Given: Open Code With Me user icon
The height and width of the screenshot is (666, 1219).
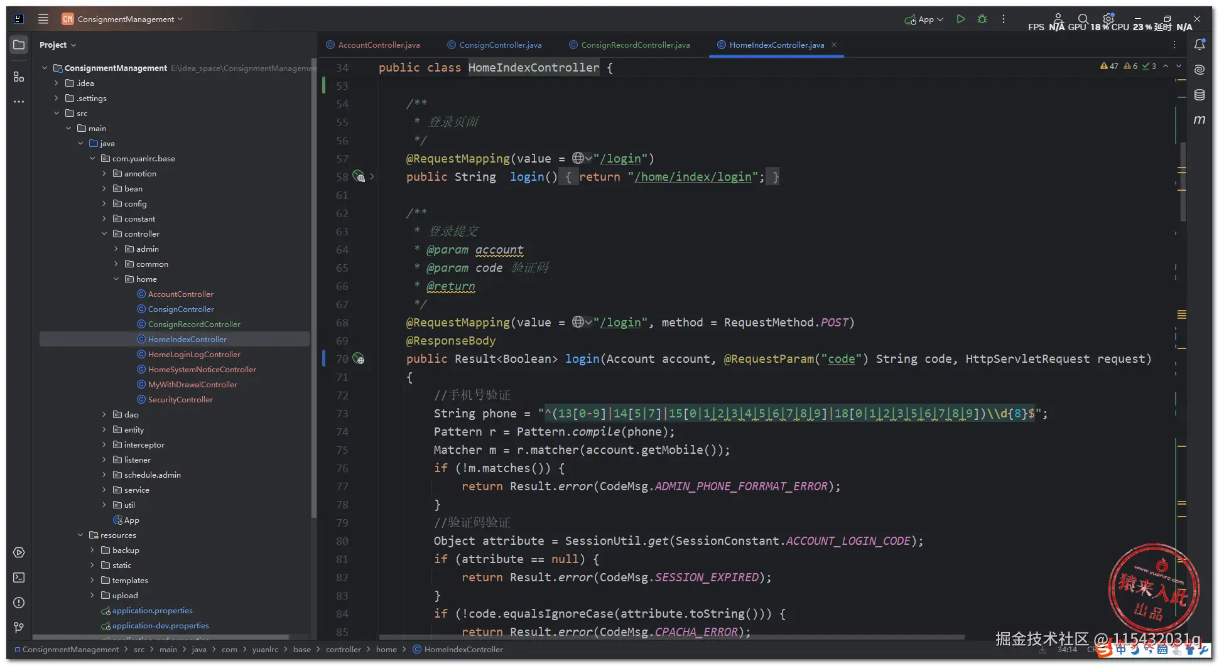Looking at the screenshot, I should click(1058, 19).
